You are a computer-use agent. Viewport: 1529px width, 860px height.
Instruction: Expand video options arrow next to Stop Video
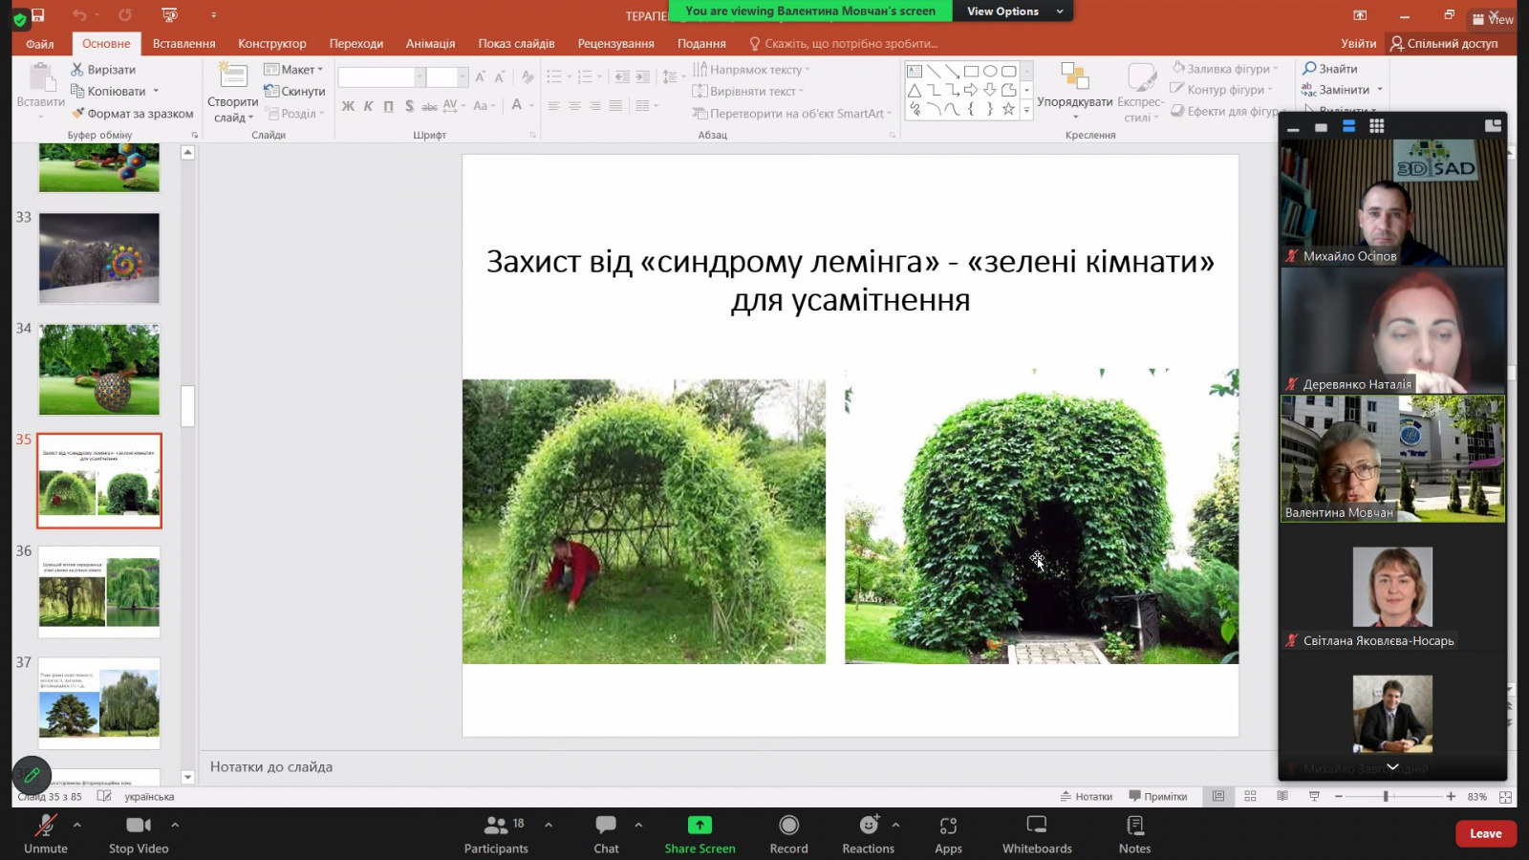click(175, 824)
